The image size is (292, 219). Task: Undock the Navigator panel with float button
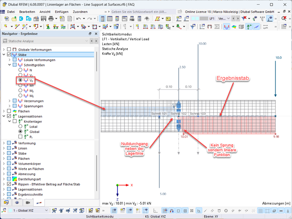tap(90, 34)
